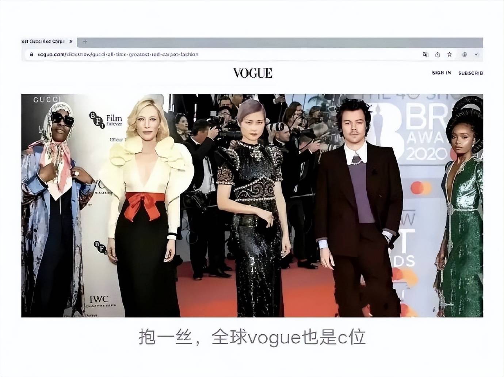Viewport: 504px width, 377px height.
Task: Translate this page via translate icon
Action: 425,54
